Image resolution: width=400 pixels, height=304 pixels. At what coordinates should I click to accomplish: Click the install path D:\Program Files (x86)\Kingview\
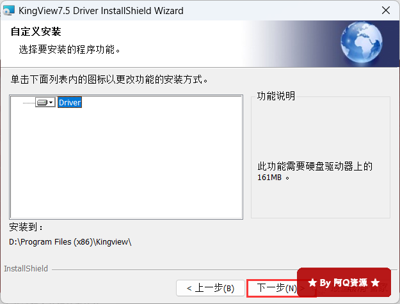[70, 241]
